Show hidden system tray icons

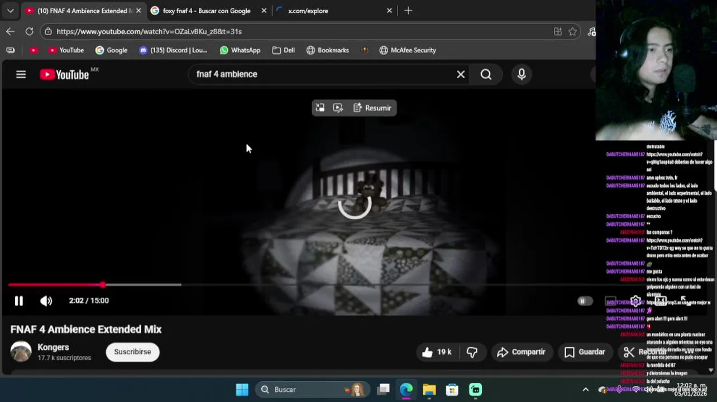pos(585,390)
